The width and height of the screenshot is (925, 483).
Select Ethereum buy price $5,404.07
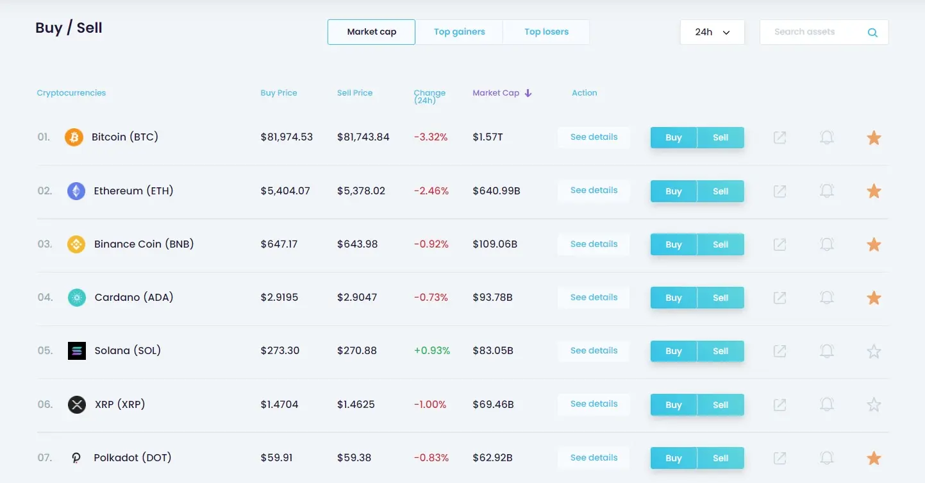coord(285,191)
